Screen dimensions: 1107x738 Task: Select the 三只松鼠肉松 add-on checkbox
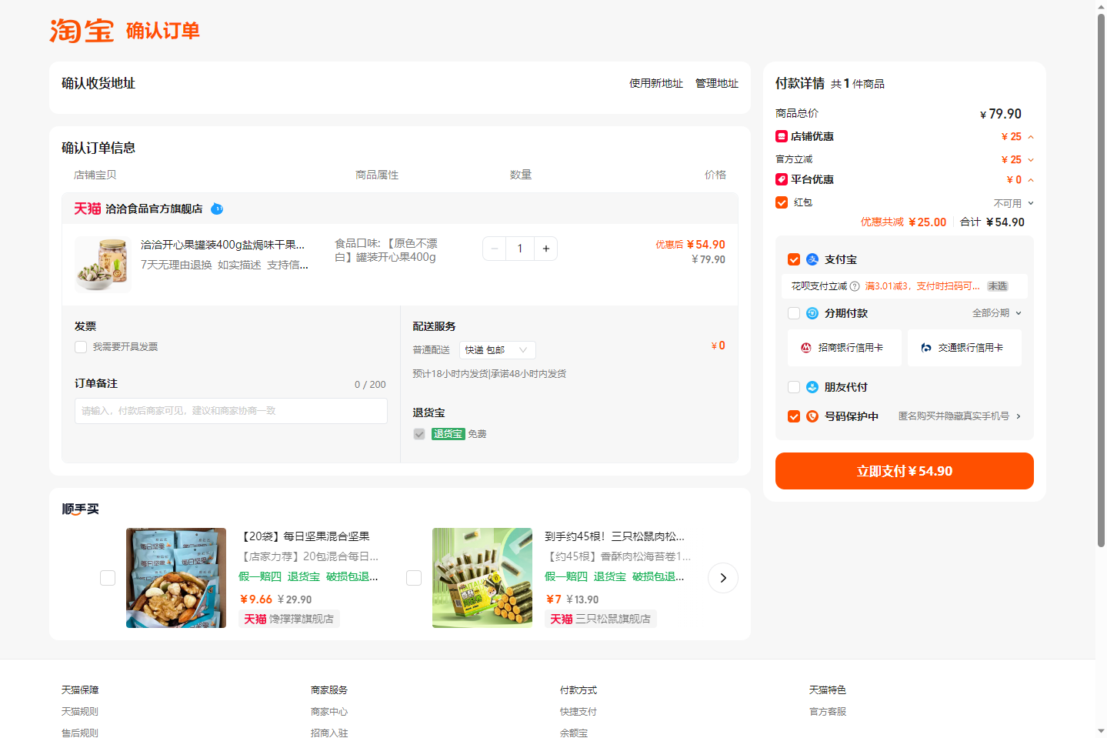414,578
